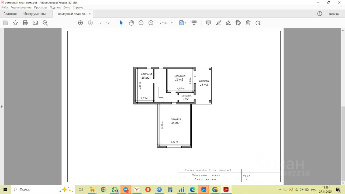345x194 pixels.
Task: Open Telegram from the taskbar
Action: click(x=126, y=189)
